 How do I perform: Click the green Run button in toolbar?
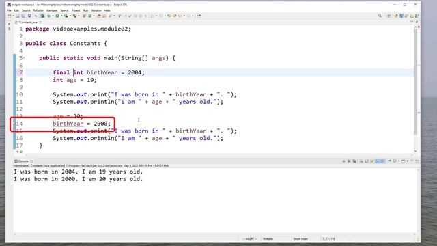(x=57, y=16)
